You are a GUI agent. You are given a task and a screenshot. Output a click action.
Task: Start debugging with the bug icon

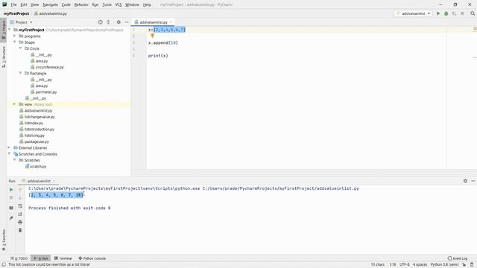click(446, 13)
